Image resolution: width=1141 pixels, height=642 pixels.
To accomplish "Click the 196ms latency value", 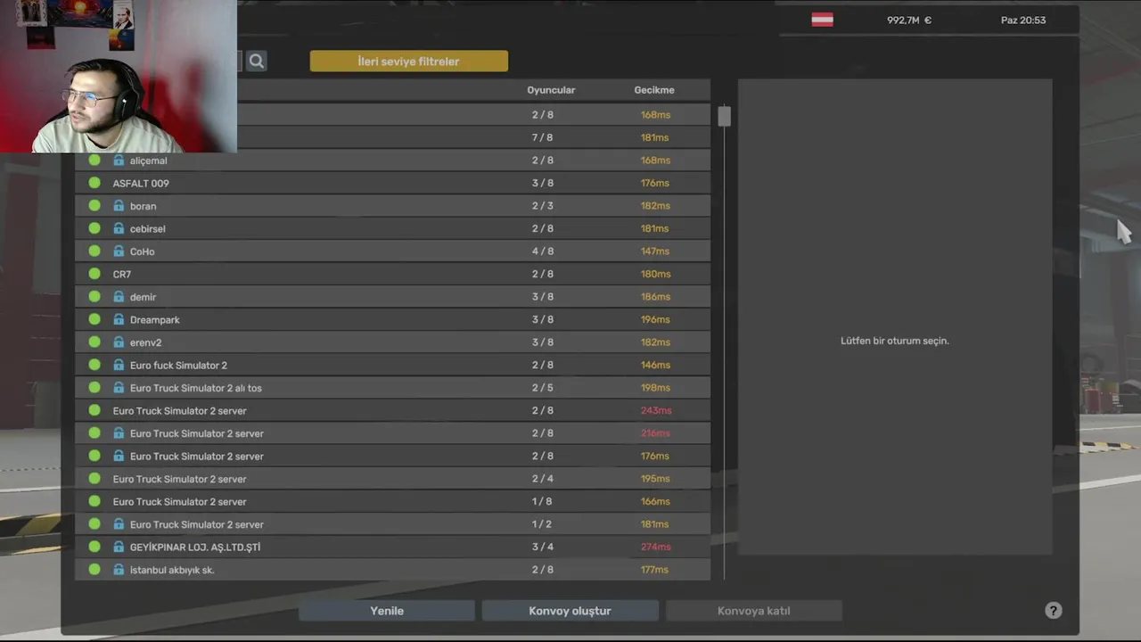I will point(655,319).
